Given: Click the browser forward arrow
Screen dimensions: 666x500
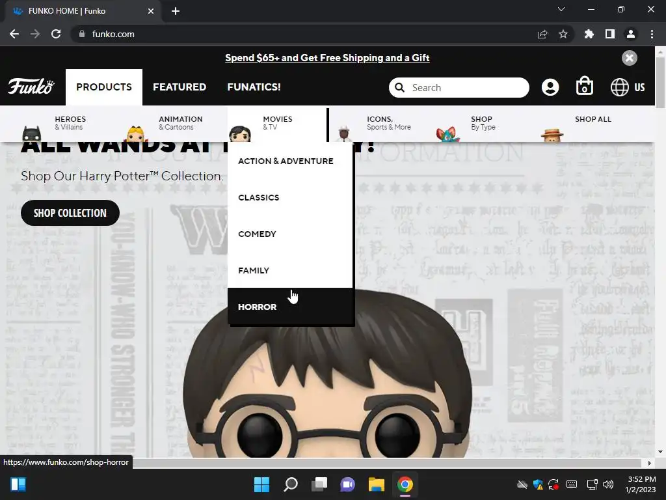Looking at the screenshot, I should [35, 34].
